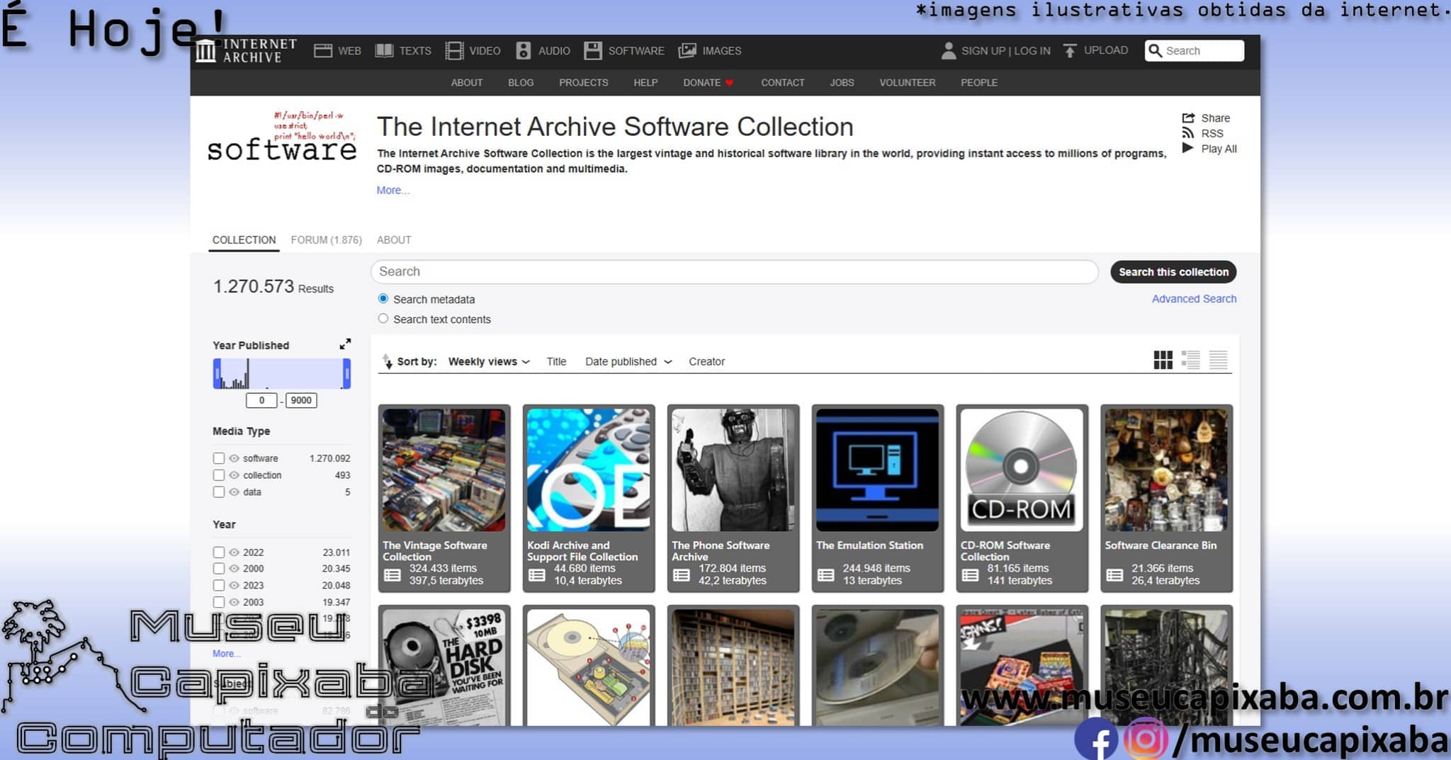Screen dimensions: 1451x760
Task: Open the Advanced Search link
Action: tap(1194, 299)
